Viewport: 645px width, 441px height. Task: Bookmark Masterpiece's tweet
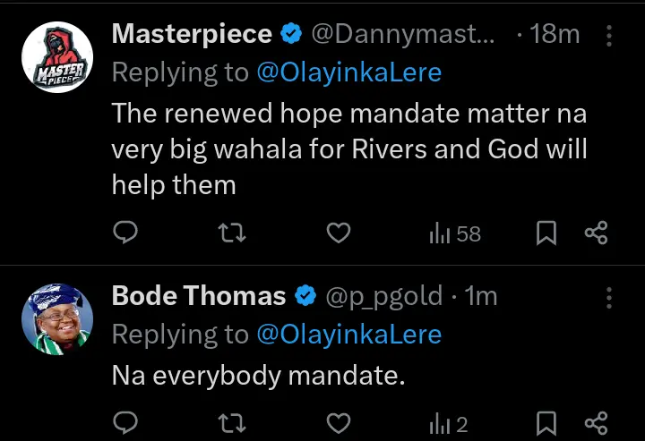tap(546, 233)
